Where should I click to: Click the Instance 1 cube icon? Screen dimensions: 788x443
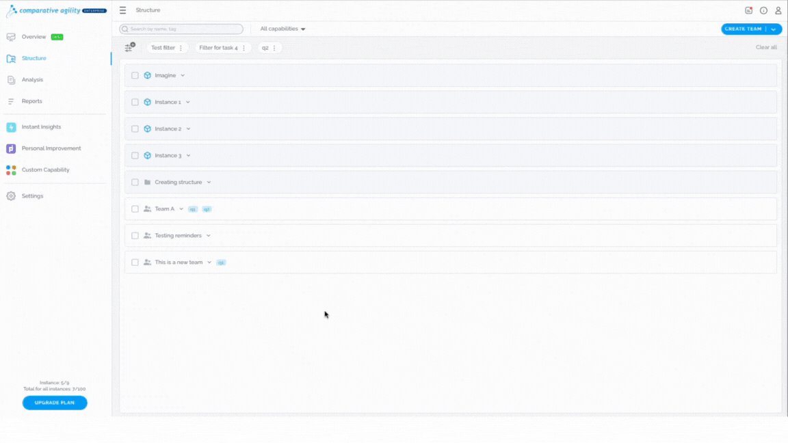[x=147, y=102]
